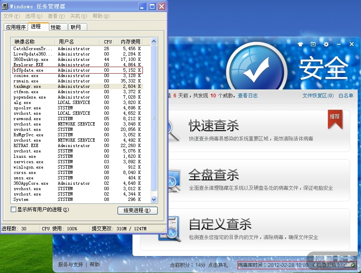The width and height of the screenshot is (361, 273).
Task: Select the ravmond.exe process row
Action: pos(77,118)
